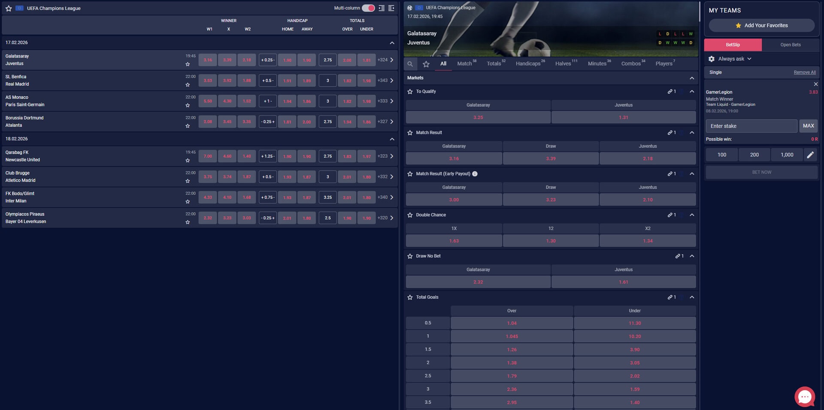Favorite the AS Monaco vs PSG star
The image size is (824, 410).
(x=188, y=106)
